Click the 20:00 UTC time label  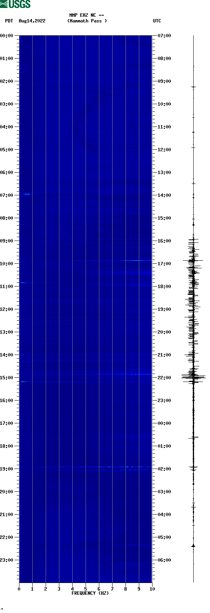coord(164,332)
